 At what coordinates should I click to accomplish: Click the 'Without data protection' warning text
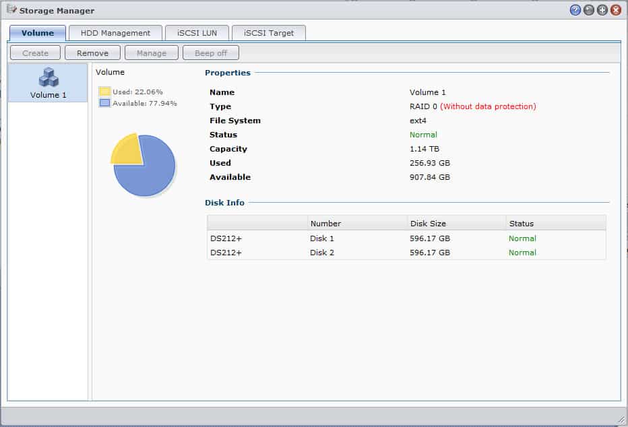(x=488, y=106)
